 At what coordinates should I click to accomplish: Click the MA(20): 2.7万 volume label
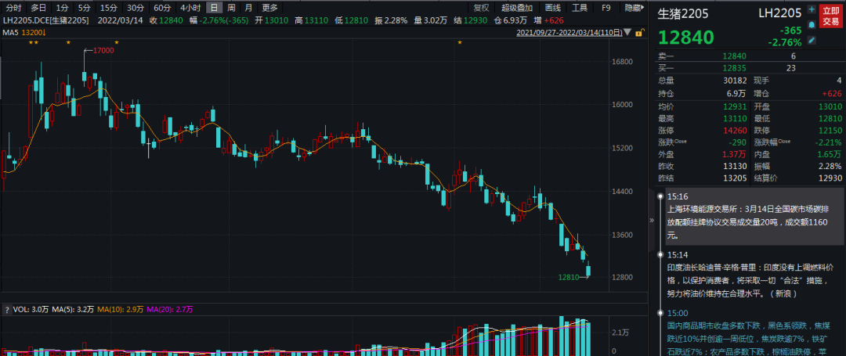(x=170, y=310)
